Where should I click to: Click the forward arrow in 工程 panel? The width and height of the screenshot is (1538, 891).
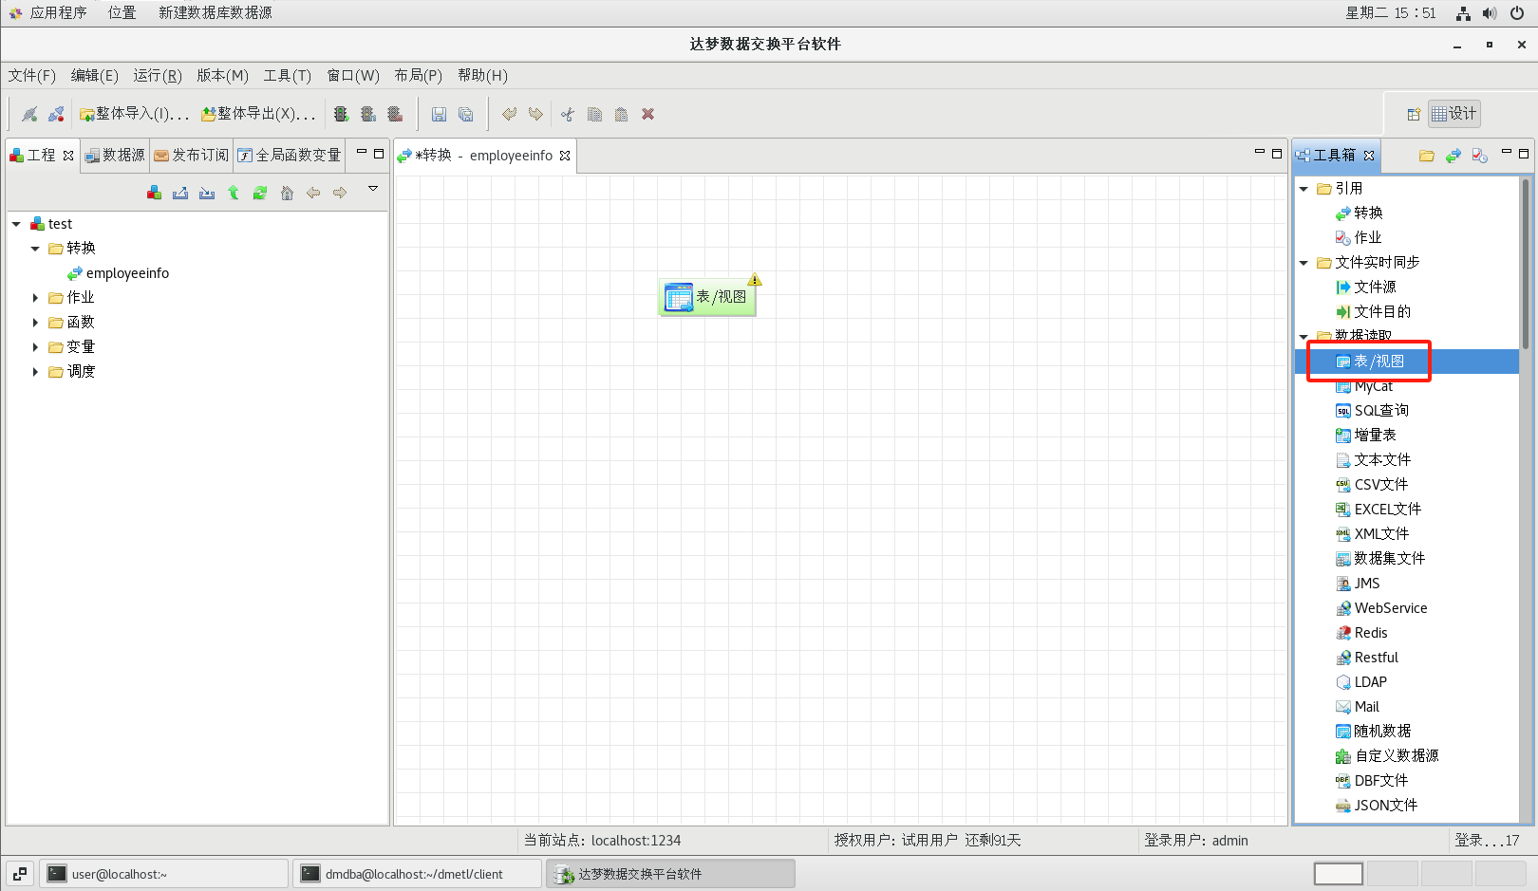click(x=340, y=193)
